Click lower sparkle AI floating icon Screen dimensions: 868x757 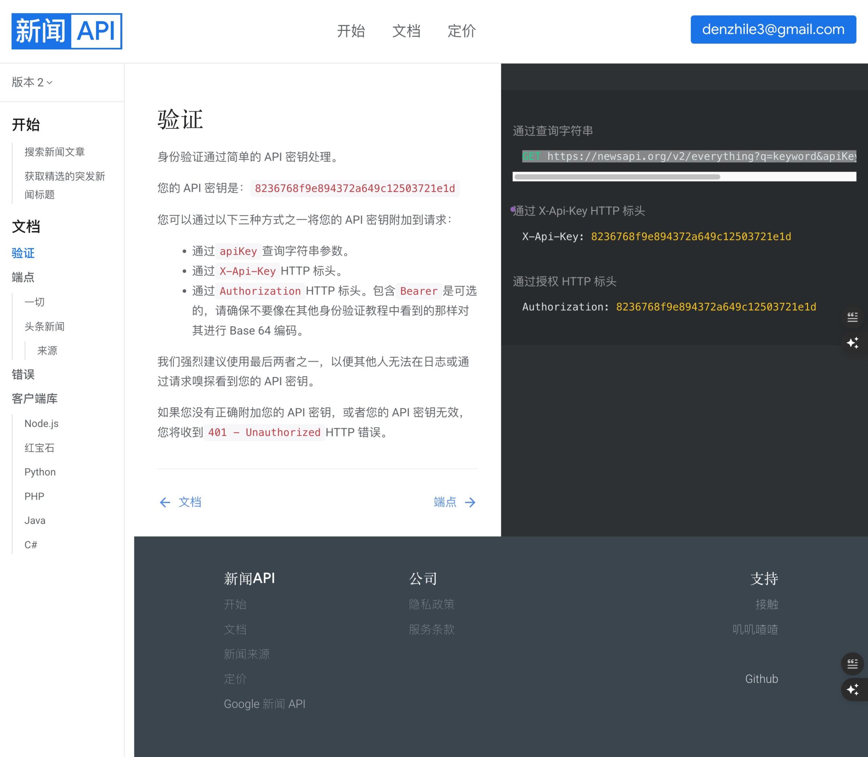[x=852, y=690]
